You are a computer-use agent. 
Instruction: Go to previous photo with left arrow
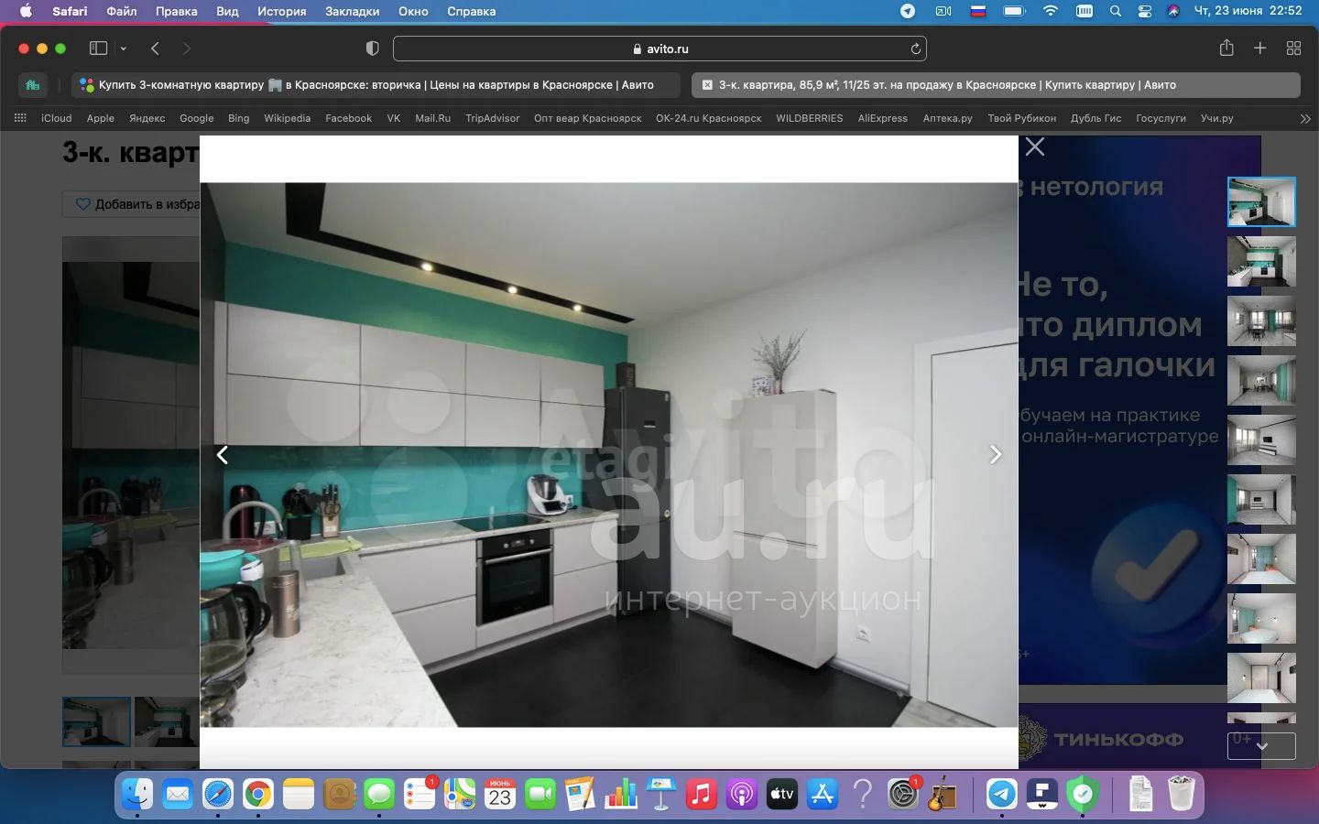pos(223,455)
